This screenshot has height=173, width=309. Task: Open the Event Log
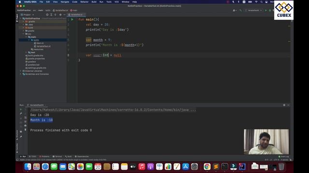283,157
